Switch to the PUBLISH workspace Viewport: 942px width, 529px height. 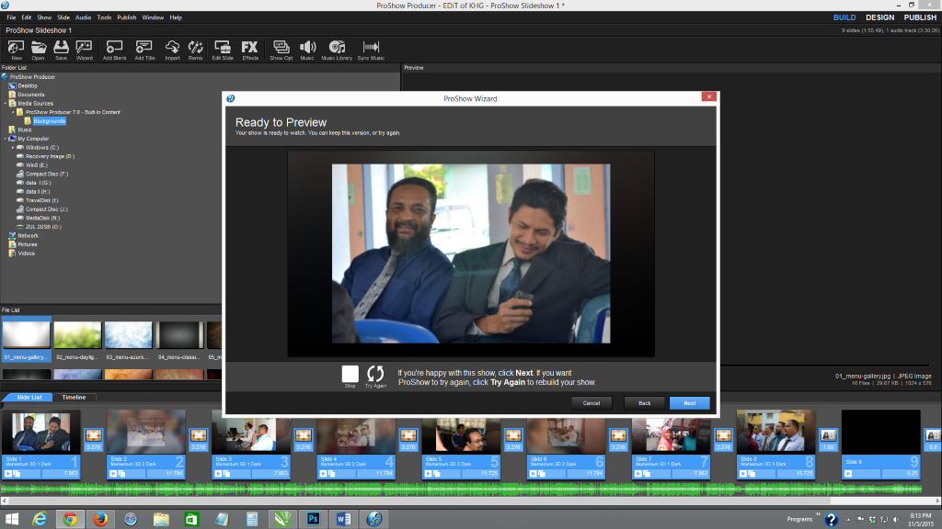tap(920, 17)
